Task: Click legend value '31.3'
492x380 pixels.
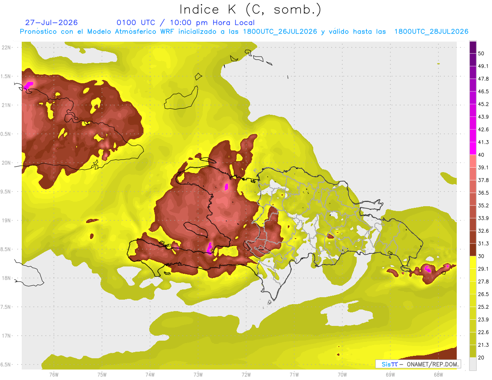Action: click(483, 243)
